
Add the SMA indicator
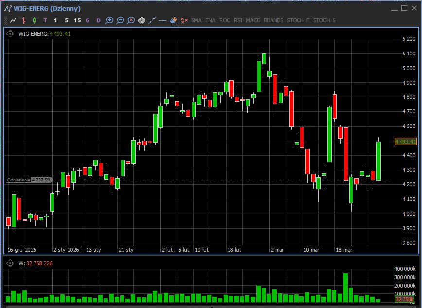(196, 20)
